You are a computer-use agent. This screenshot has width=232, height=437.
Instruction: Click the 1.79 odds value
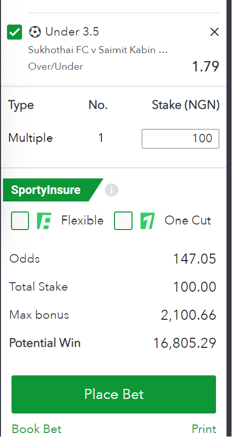coord(205,67)
